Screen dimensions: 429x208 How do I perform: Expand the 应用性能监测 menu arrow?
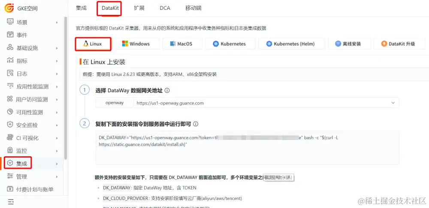point(57,86)
